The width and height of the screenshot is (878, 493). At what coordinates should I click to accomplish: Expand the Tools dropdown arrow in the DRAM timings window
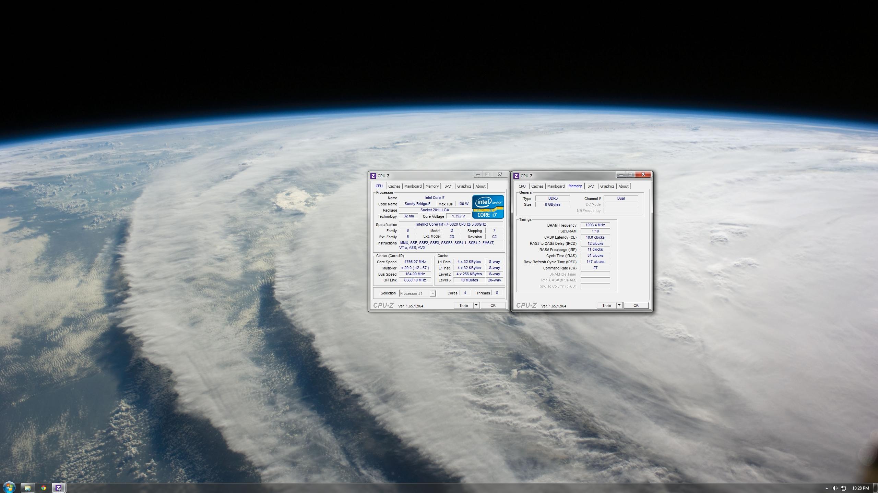(619, 306)
